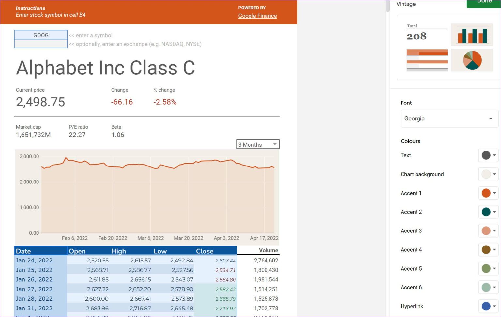501x317 pixels.
Task: Select the empty exchange input cell
Action: [x=40, y=44]
